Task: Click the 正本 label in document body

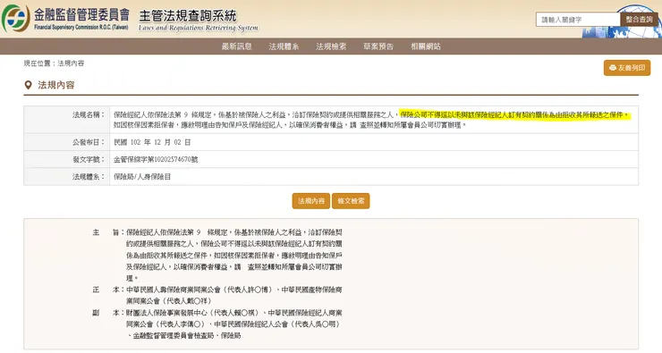Action: [108, 290]
